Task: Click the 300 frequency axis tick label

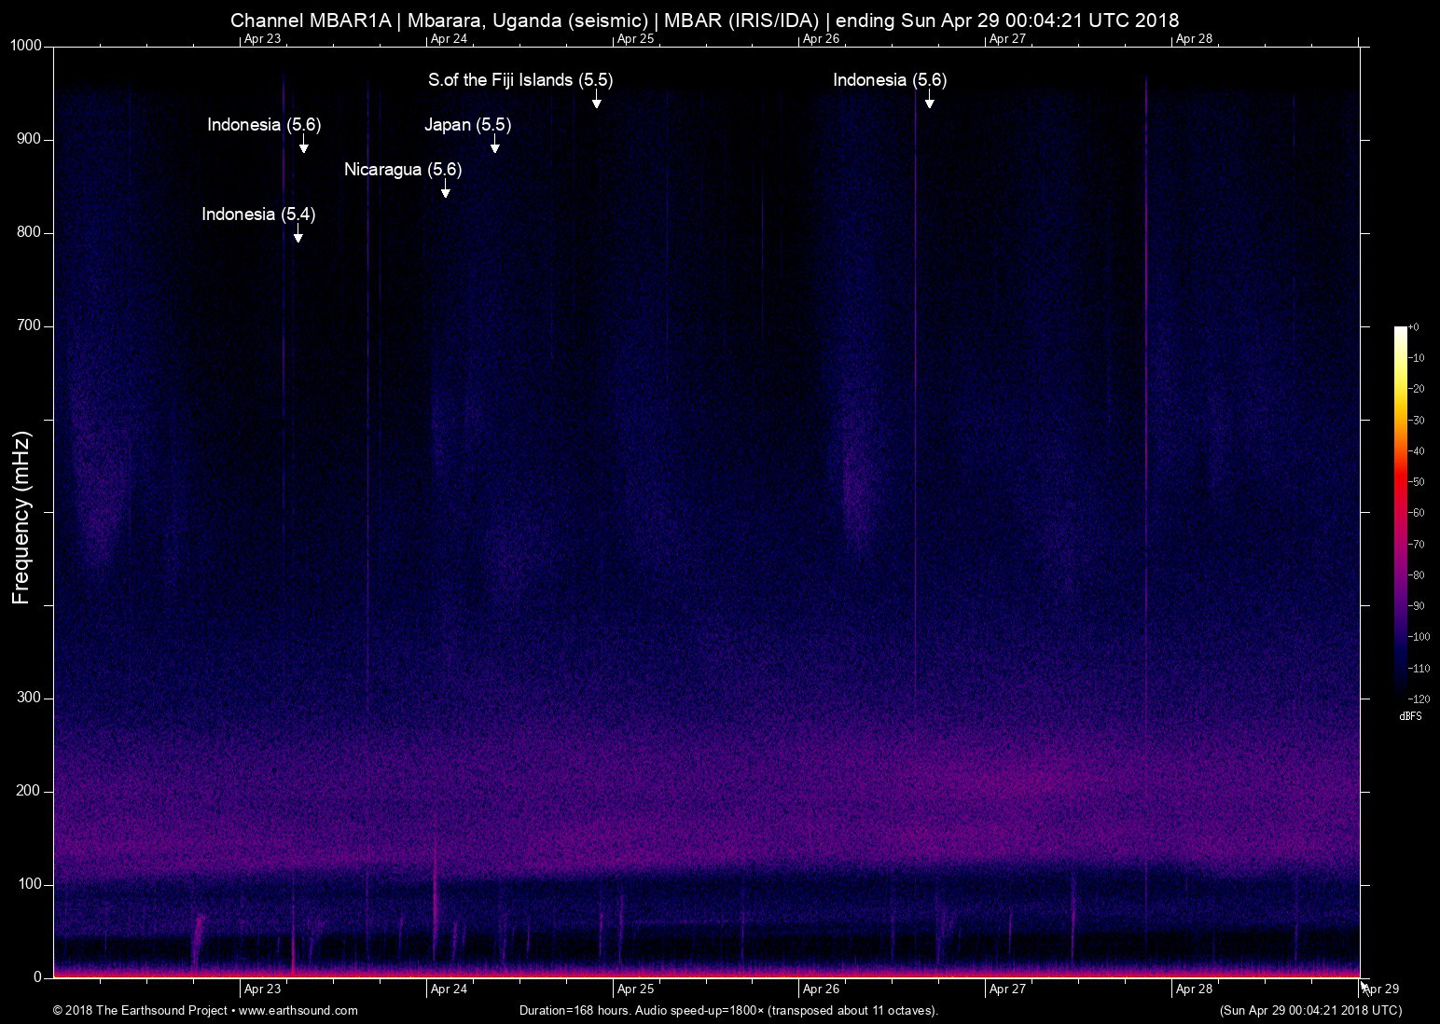Action: pyautogui.click(x=30, y=698)
